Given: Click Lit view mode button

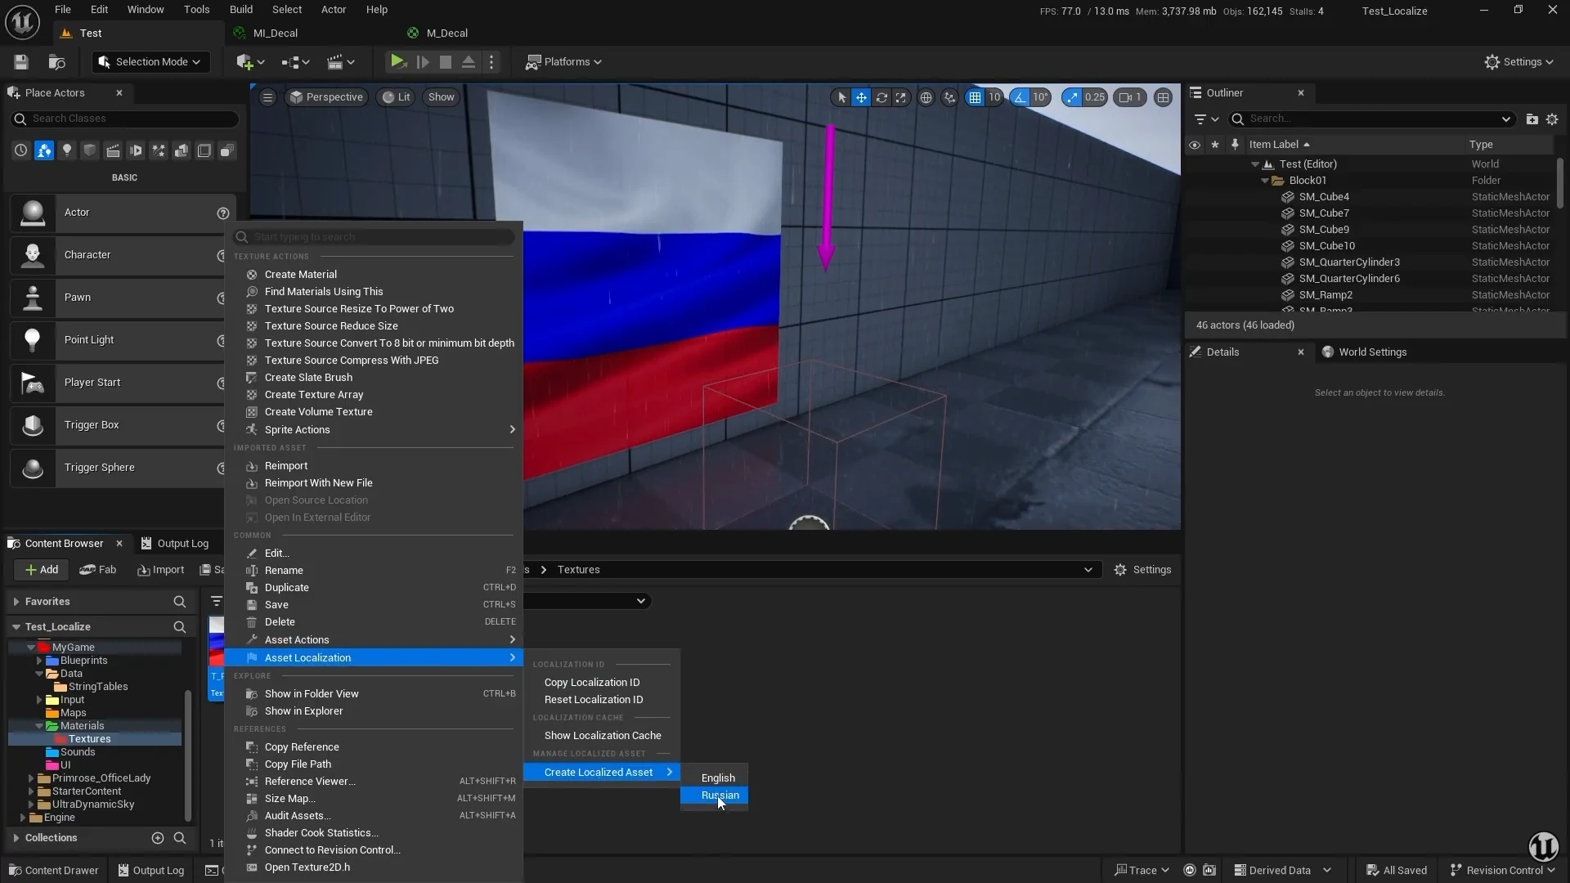Looking at the screenshot, I should coord(397,97).
